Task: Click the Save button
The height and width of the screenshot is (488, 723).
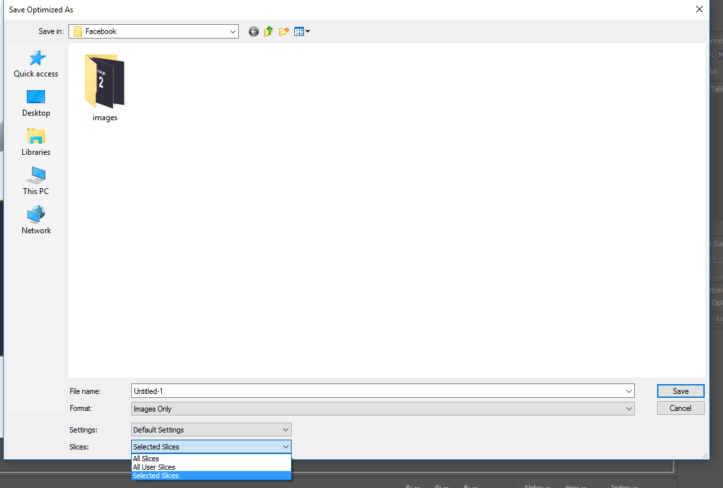Action: (x=681, y=391)
